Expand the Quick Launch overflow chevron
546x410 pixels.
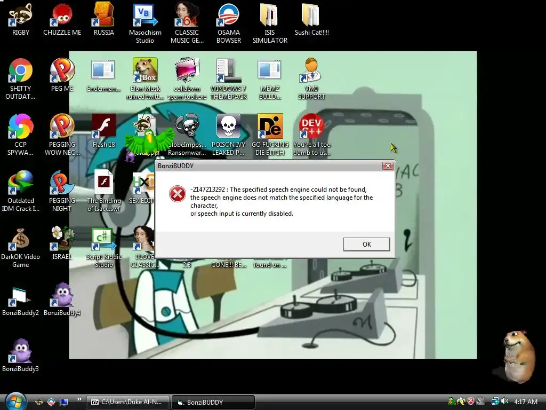[x=79, y=399]
